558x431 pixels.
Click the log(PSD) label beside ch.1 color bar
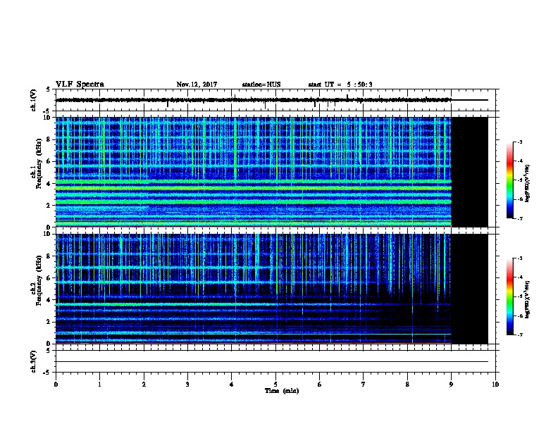pyautogui.click(x=527, y=183)
